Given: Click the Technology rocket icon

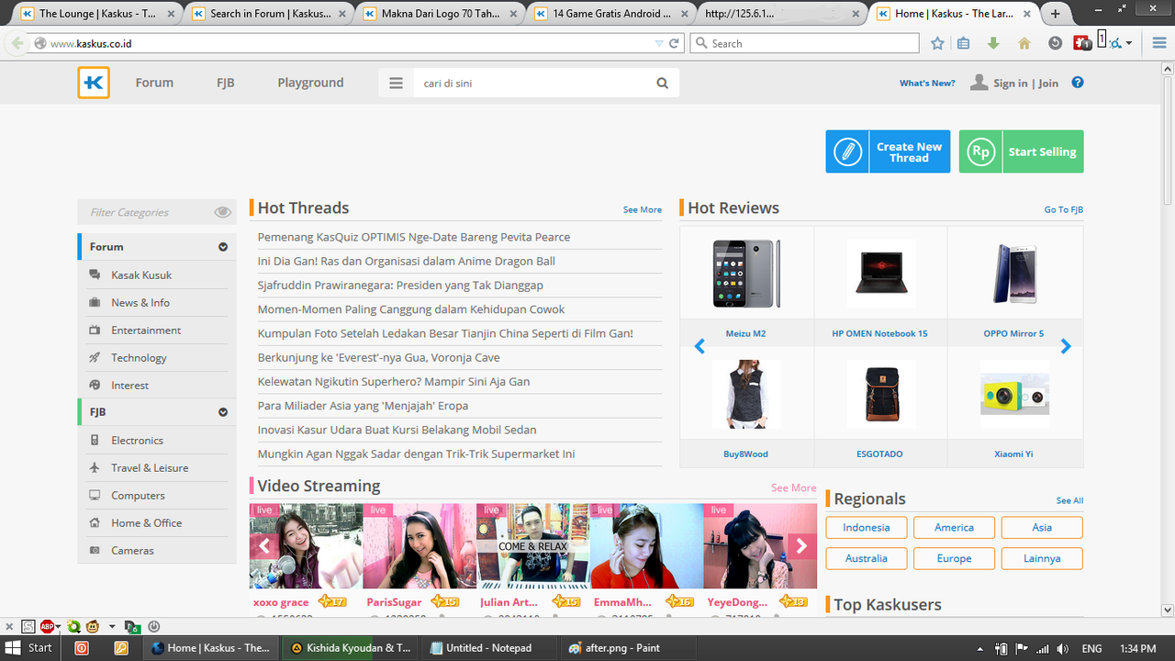Looking at the screenshot, I should (x=95, y=357).
